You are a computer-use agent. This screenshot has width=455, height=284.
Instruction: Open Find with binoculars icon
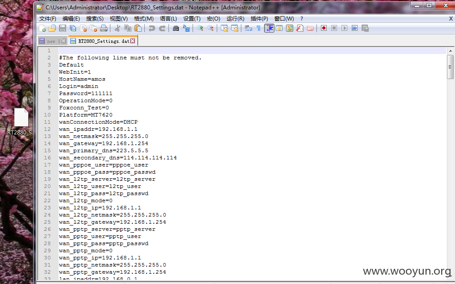[x=176, y=28]
